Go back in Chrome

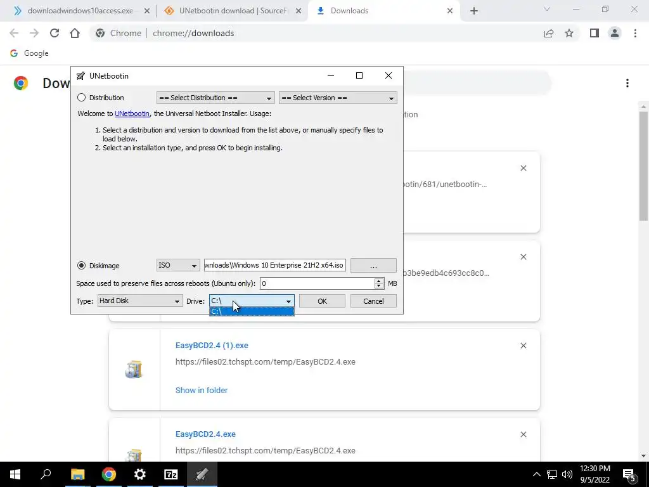tap(14, 33)
